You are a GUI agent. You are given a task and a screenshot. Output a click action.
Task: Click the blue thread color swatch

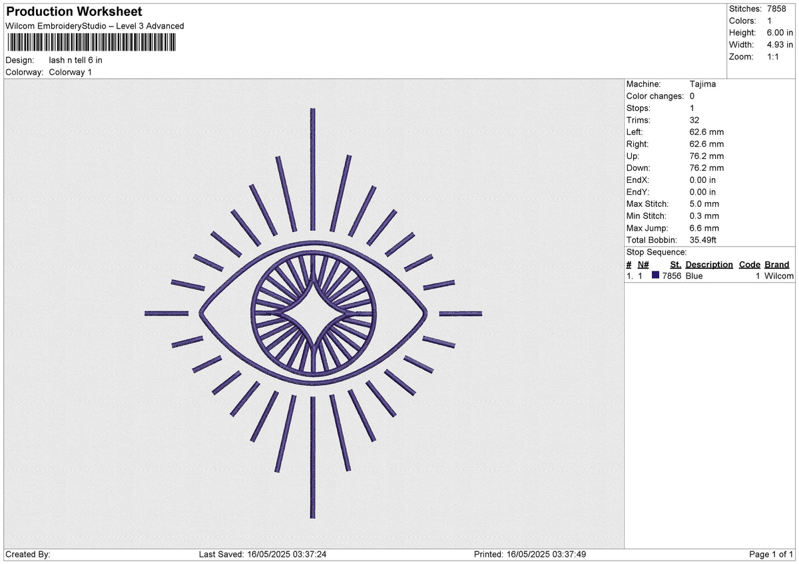click(656, 275)
